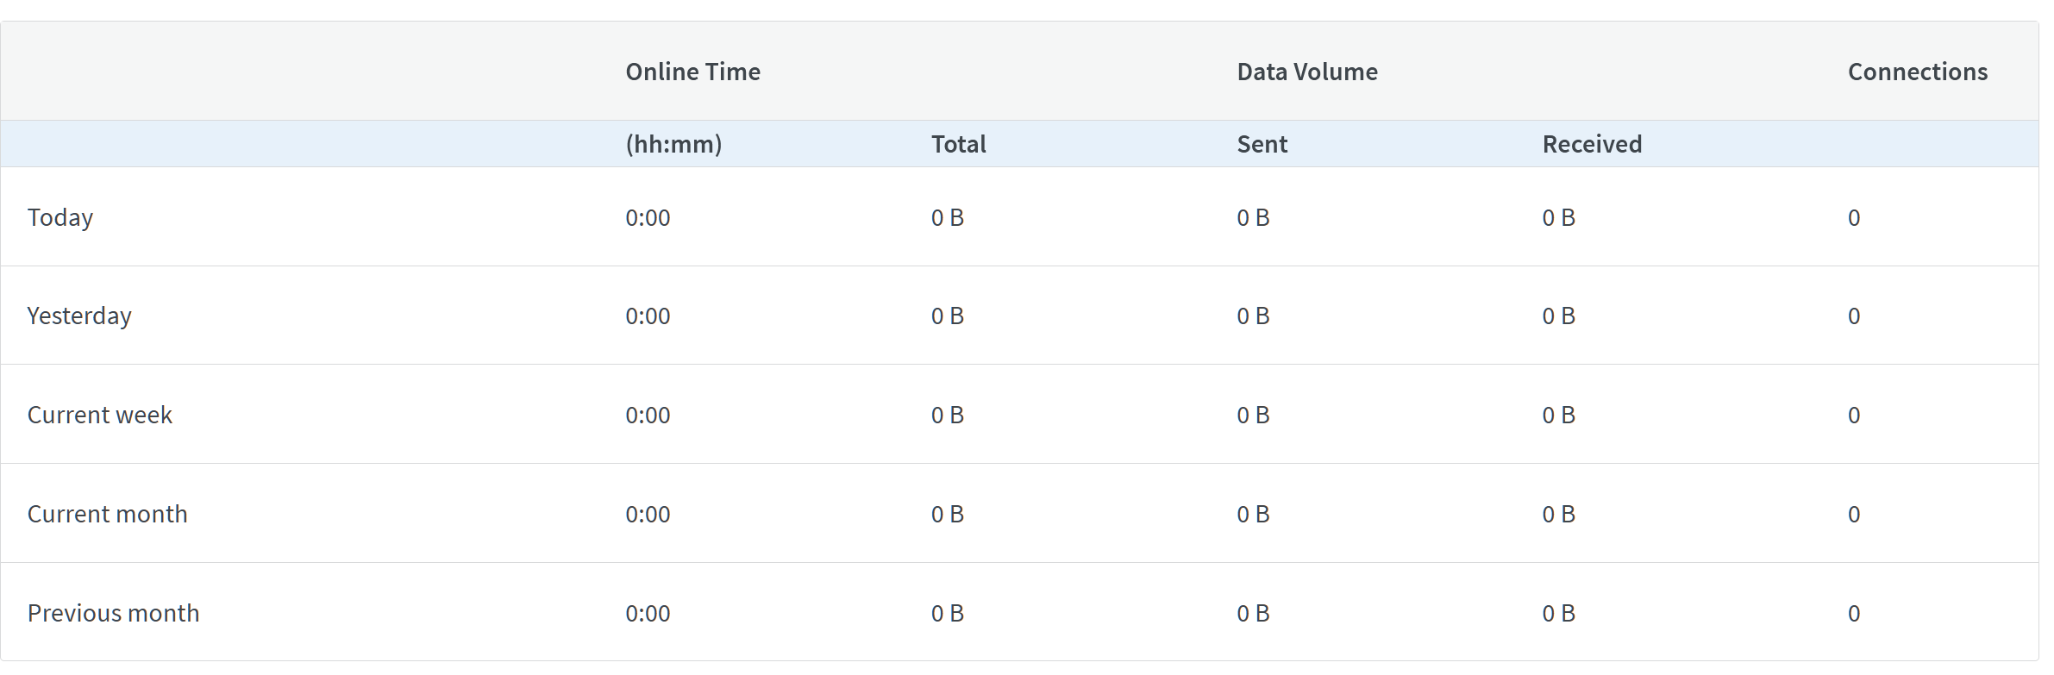Image resolution: width=2054 pixels, height=675 pixels.
Task: Click the Connections column header
Action: pyautogui.click(x=1917, y=72)
